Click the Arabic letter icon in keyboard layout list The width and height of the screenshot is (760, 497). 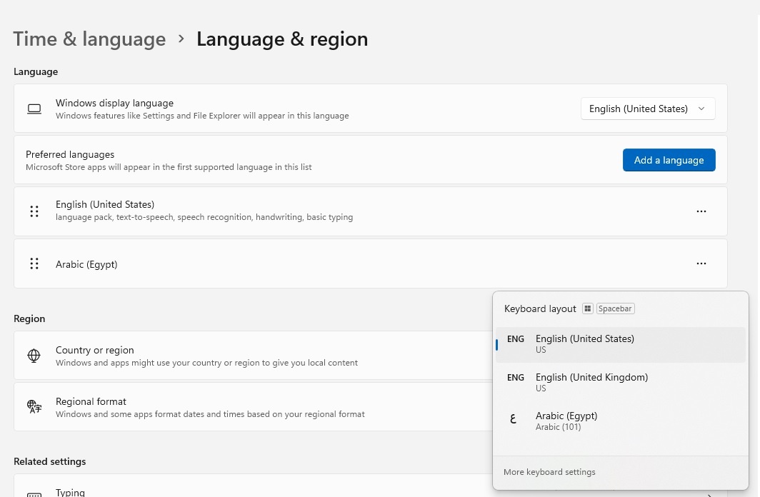513,420
